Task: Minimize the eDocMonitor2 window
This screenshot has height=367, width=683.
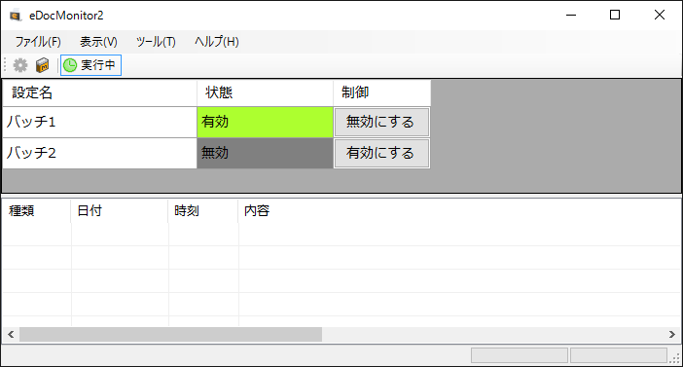Action: (571, 16)
